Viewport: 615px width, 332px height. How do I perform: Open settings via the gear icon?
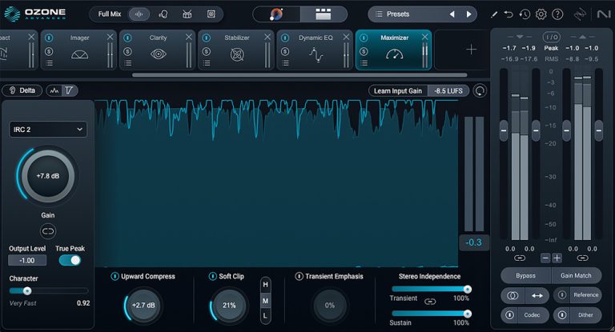coord(541,14)
